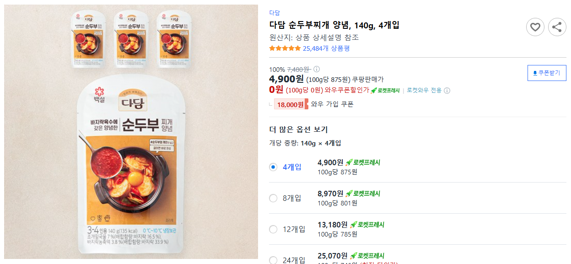Click the heart wishlist icon
The image size is (571, 264).
(535, 27)
